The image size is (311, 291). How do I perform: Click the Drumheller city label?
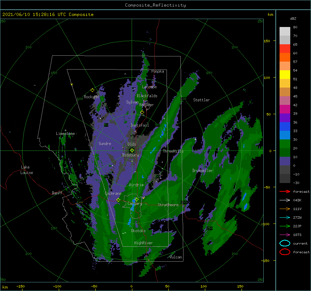[x=202, y=171]
